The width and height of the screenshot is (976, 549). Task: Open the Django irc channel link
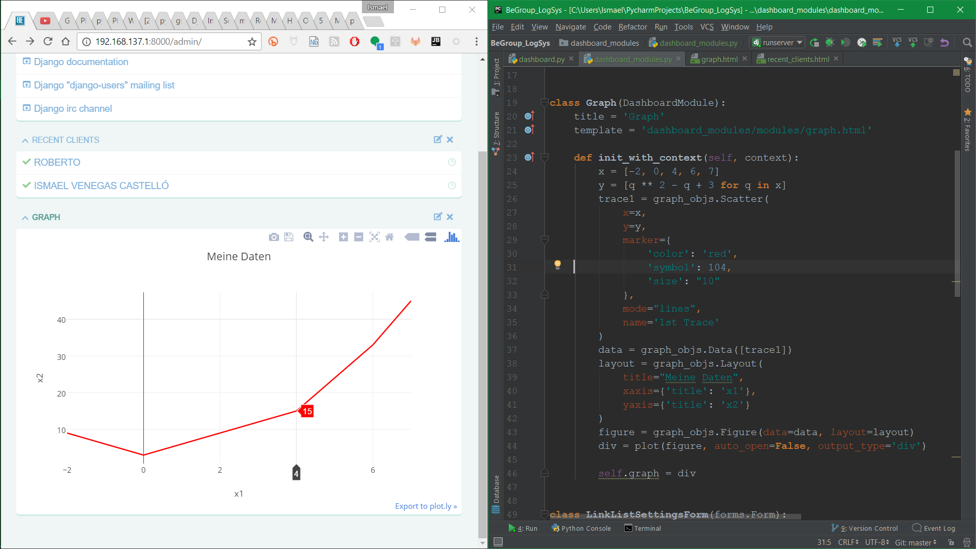tap(73, 108)
